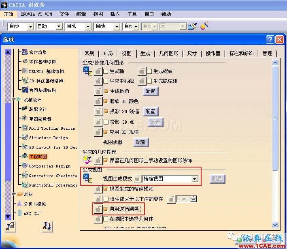Collapse the 机械设计 tree node
The image size is (287, 249).
[x=13, y=99]
